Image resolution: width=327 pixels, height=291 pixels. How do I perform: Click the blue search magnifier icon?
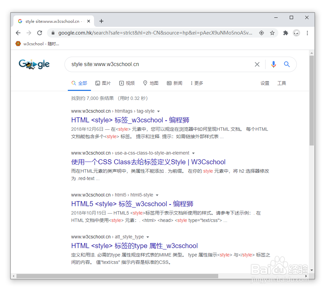(287, 64)
